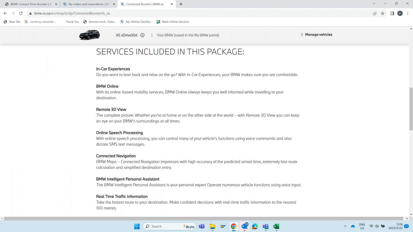Open the browser side panel

pos(392,13)
